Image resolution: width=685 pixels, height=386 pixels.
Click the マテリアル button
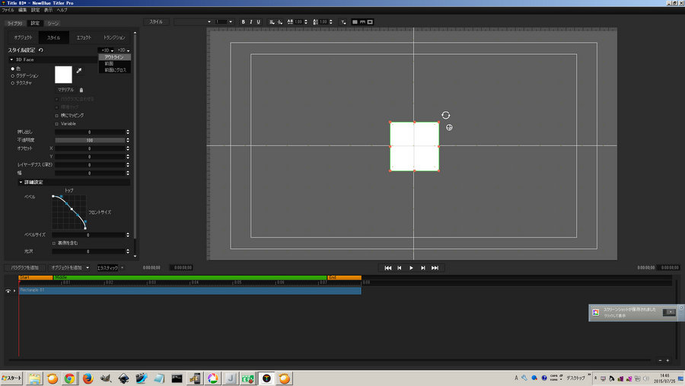(x=65, y=90)
